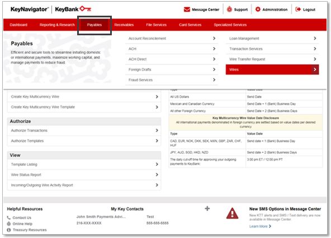Open the Receivables menu
Screen dimensions: 331x238
[124, 25]
